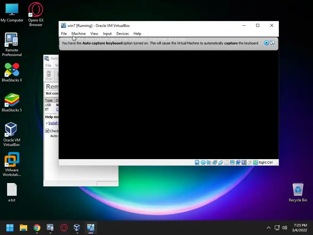313x235 pixels.
Task: Switch to VirtualBox Manager taskbar icon
Action: pos(77,228)
